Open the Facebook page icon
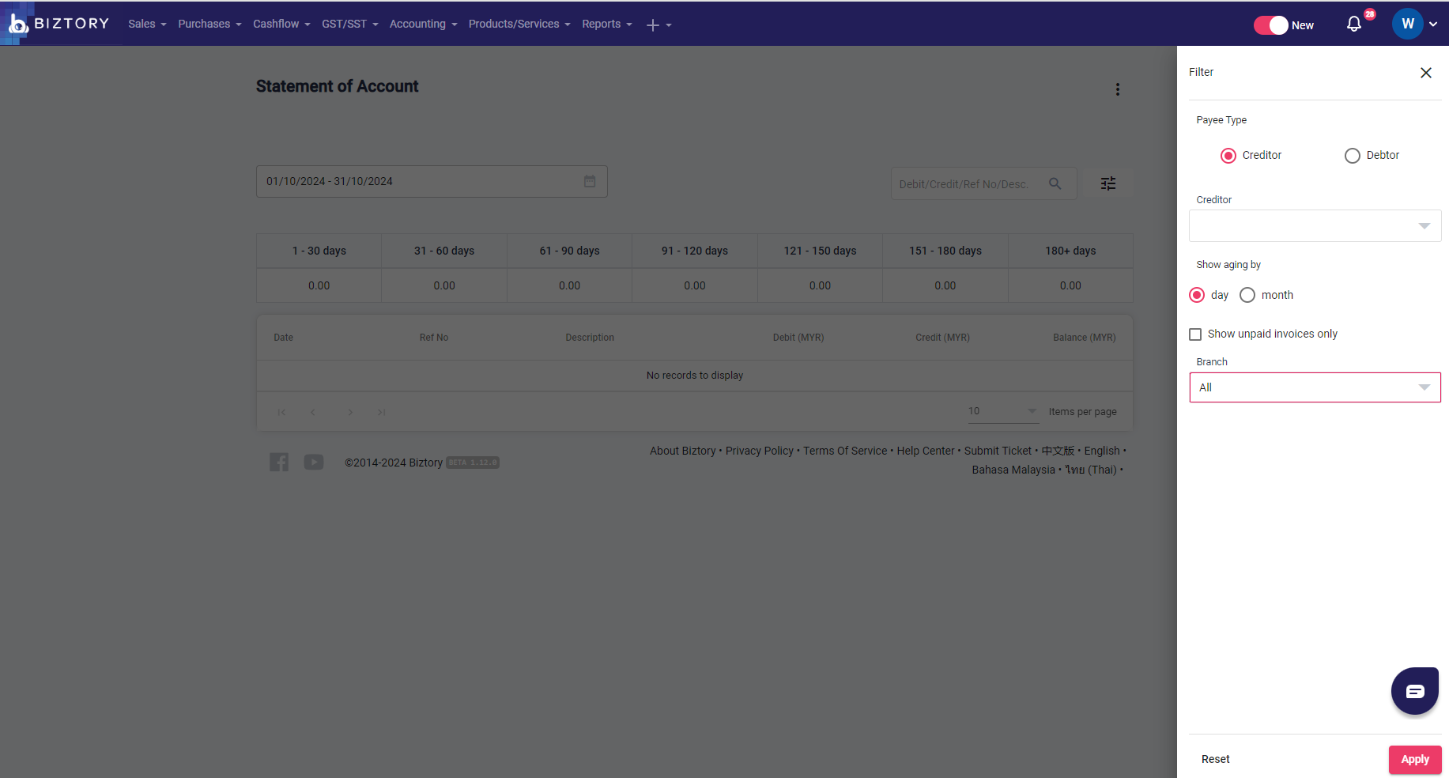The image size is (1449, 778). pyautogui.click(x=279, y=462)
